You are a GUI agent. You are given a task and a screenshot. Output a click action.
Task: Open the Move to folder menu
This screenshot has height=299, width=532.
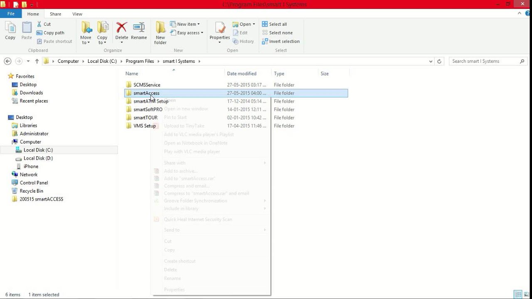(x=86, y=33)
